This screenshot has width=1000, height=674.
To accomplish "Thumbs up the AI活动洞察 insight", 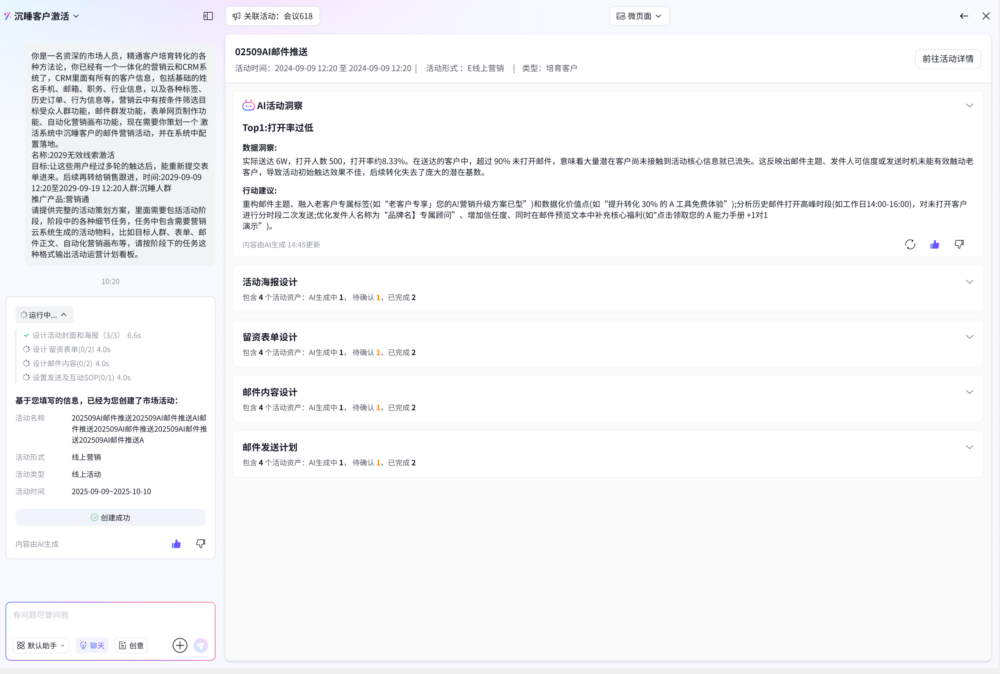I will click(x=935, y=244).
